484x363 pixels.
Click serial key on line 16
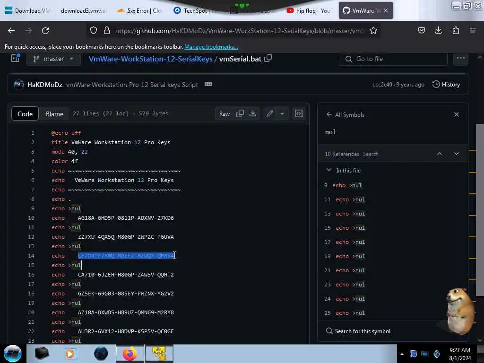126,275
